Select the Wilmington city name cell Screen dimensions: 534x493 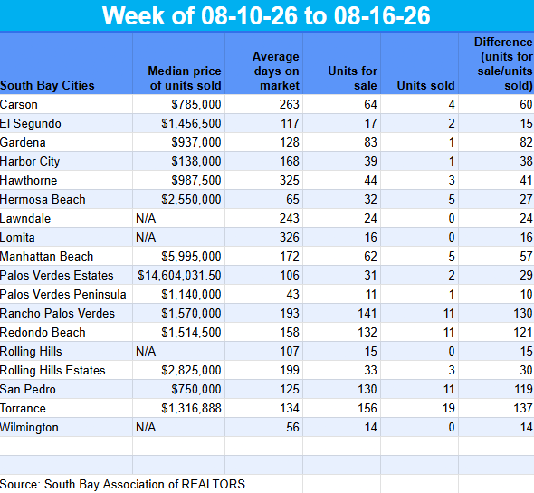tap(66, 427)
